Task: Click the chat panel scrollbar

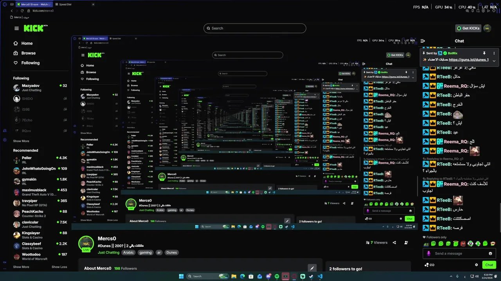Action: click(x=500, y=219)
